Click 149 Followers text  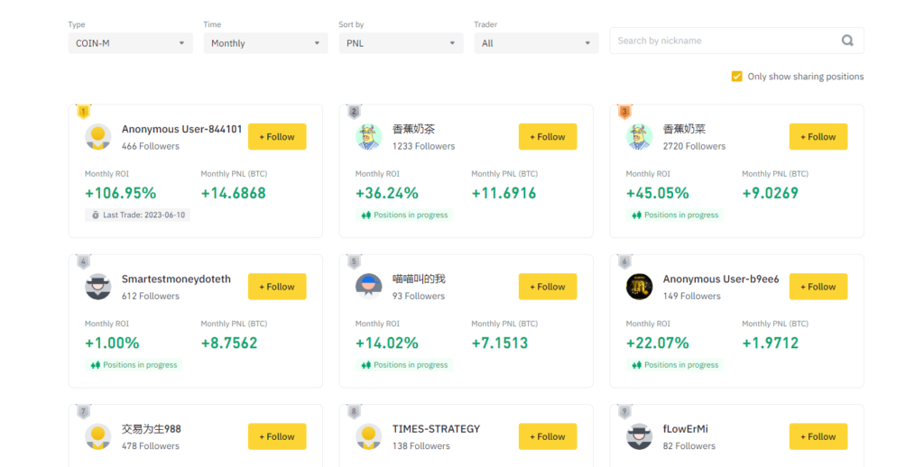692,297
